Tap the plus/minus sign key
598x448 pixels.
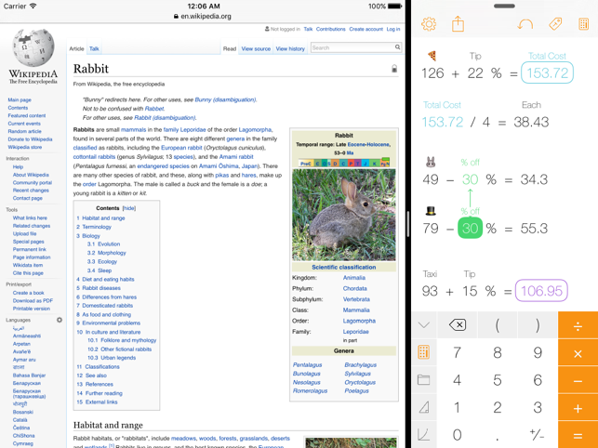coord(537,435)
